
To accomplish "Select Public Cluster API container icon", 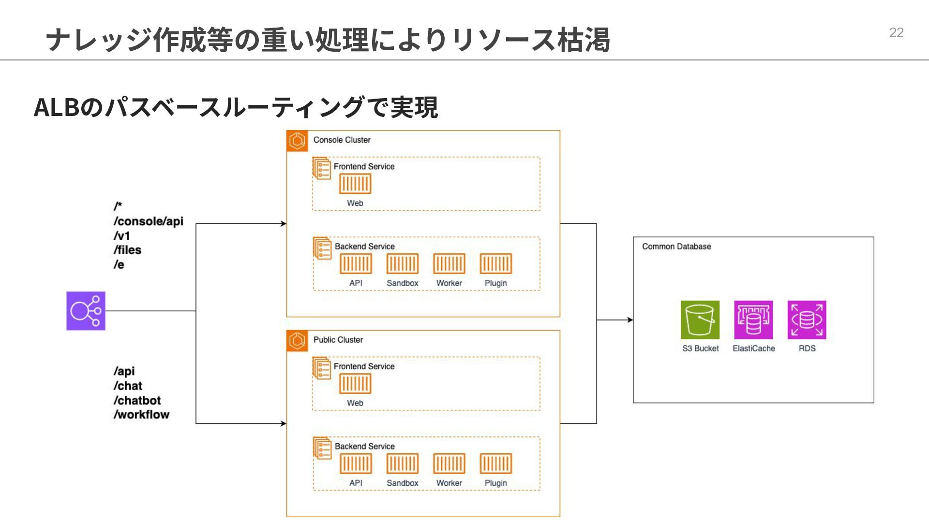I will point(356,464).
